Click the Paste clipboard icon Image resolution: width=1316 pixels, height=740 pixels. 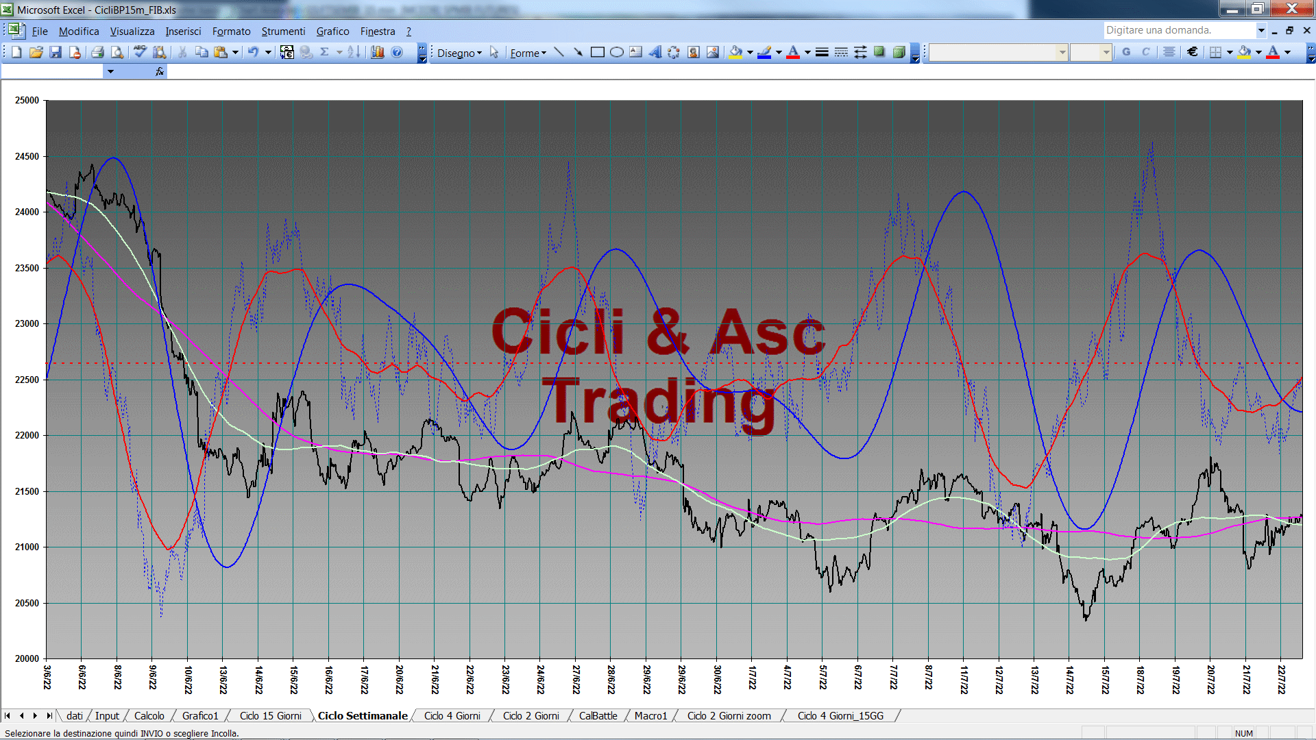pyautogui.click(x=220, y=52)
